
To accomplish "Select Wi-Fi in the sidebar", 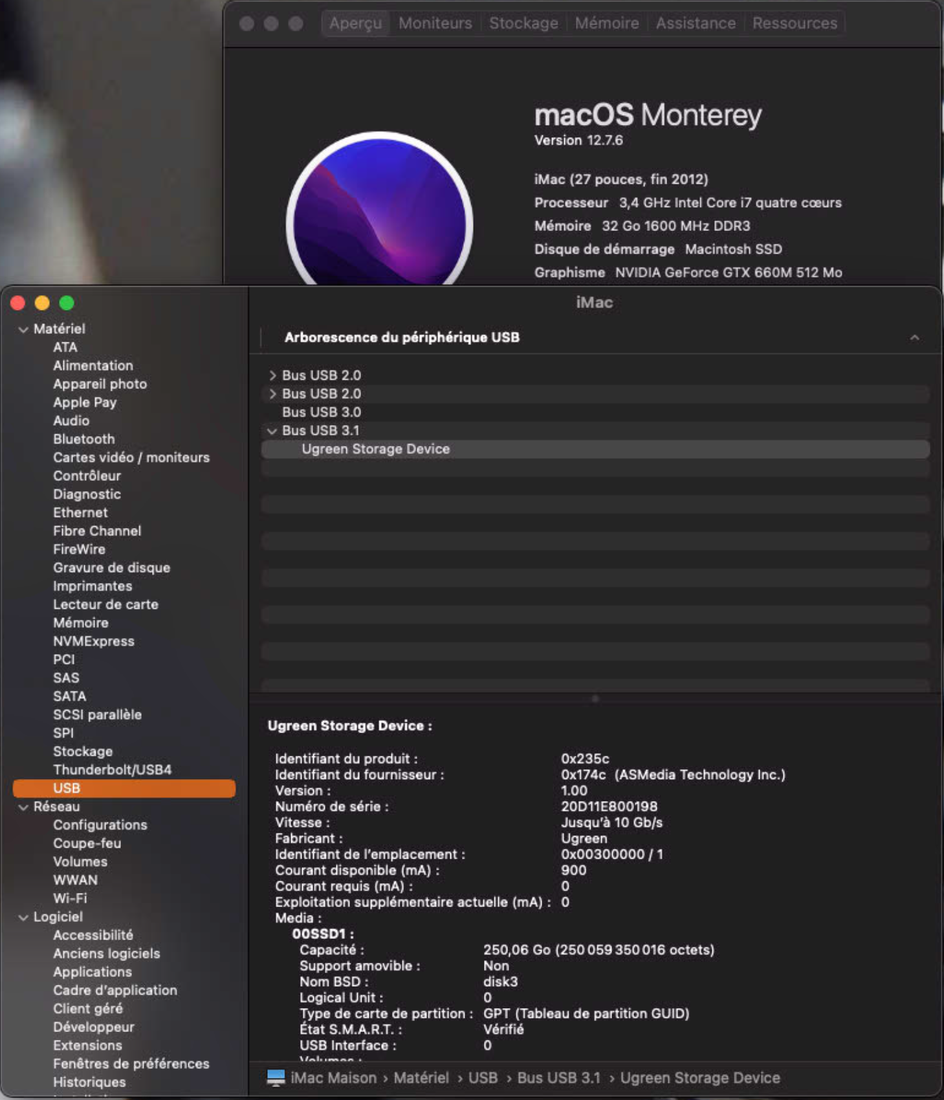I will pos(70,899).
